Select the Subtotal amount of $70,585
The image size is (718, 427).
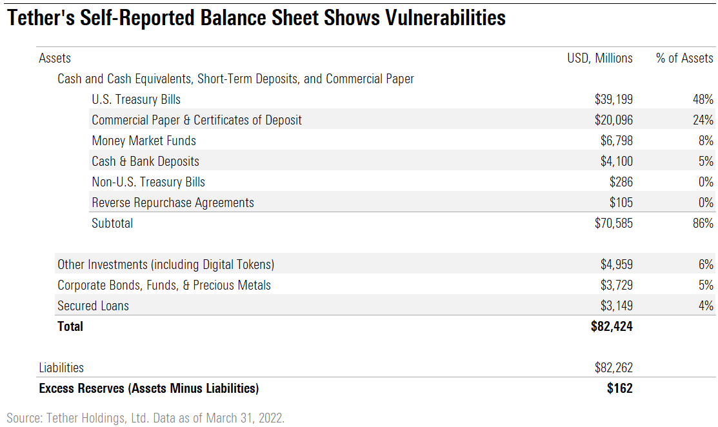click(613, 223)
